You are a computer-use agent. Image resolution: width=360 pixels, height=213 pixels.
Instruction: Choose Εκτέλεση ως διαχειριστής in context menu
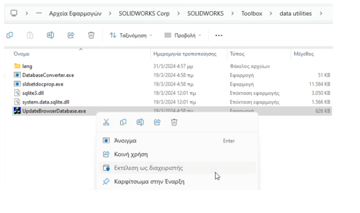click(x=148, y=168)
